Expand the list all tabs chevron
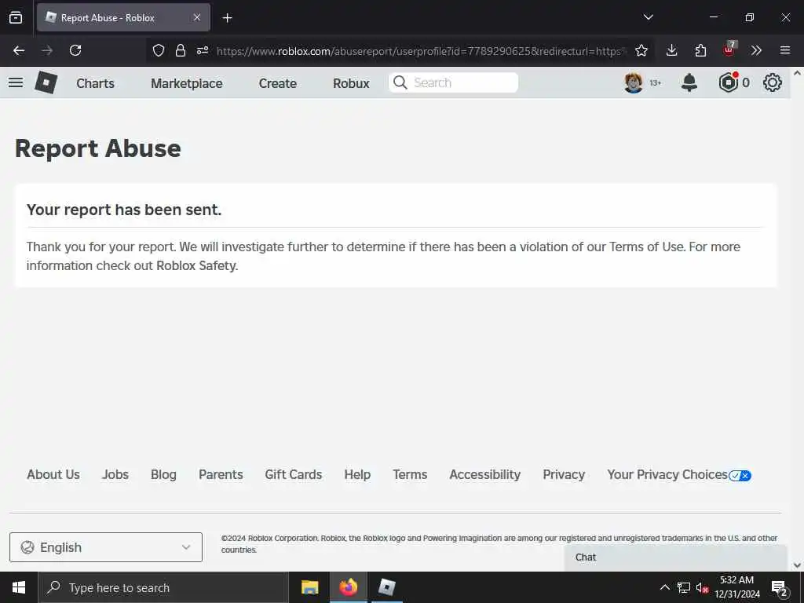This screenshot has width=804, height=603. click(x=648, y=17)
